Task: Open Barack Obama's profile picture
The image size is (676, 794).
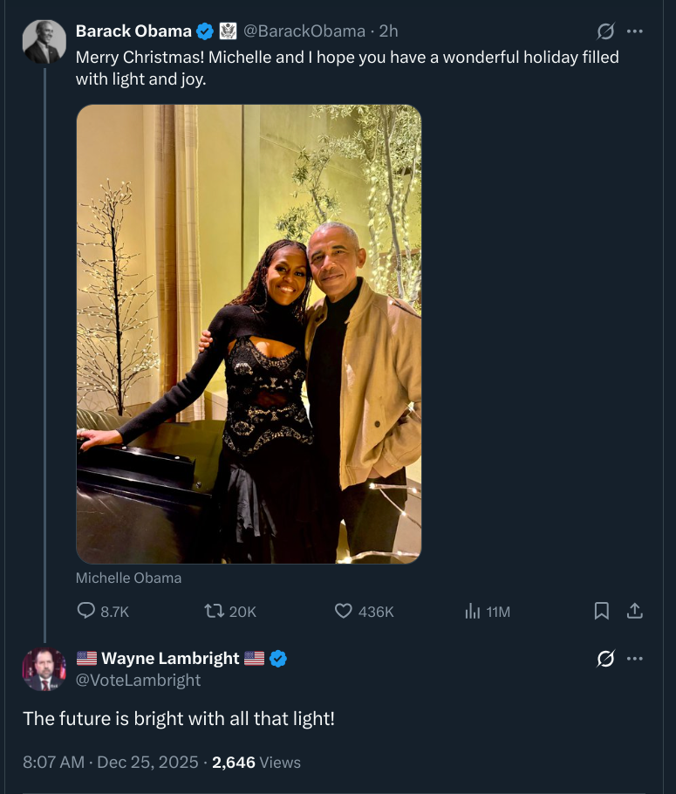Action: click(x=44, y=42)
